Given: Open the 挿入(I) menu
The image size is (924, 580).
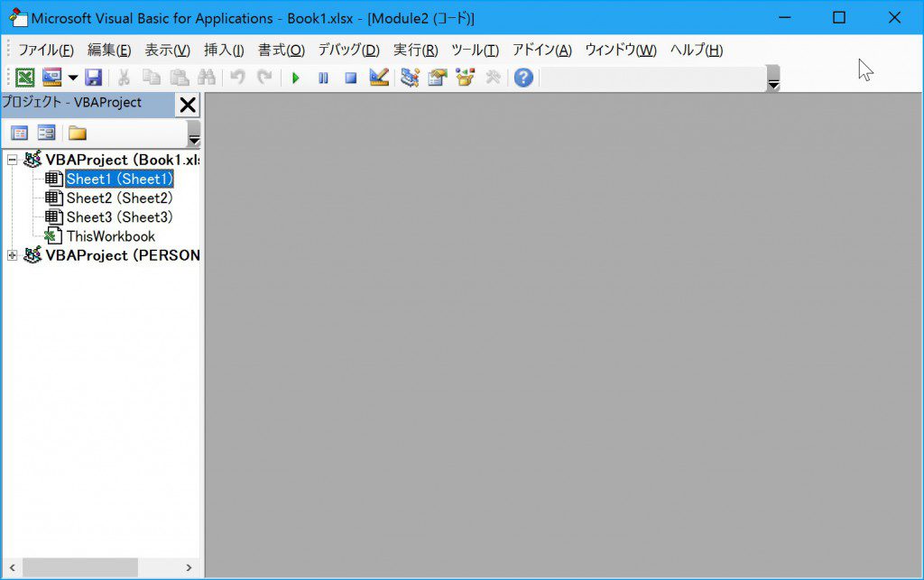Looking at the screenshot, I should pos(224,50).
